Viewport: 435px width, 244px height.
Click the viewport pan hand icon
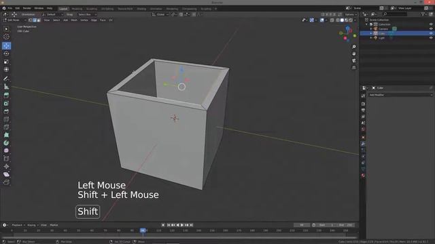click(353, 54)
